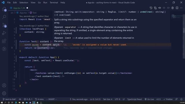
Task: Open file history clock icon in editor toolbar
Action: click(151, 8)
